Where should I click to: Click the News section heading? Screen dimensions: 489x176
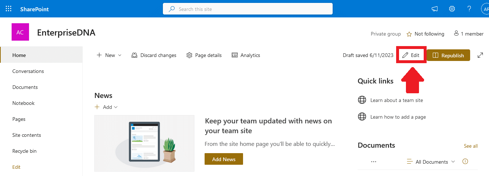click(x=103, y=95)
